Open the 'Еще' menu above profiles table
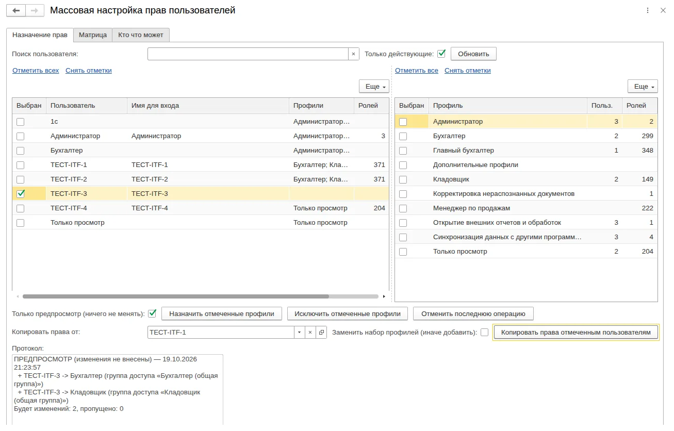Viewport: 674px width, 431px height. 643,87
